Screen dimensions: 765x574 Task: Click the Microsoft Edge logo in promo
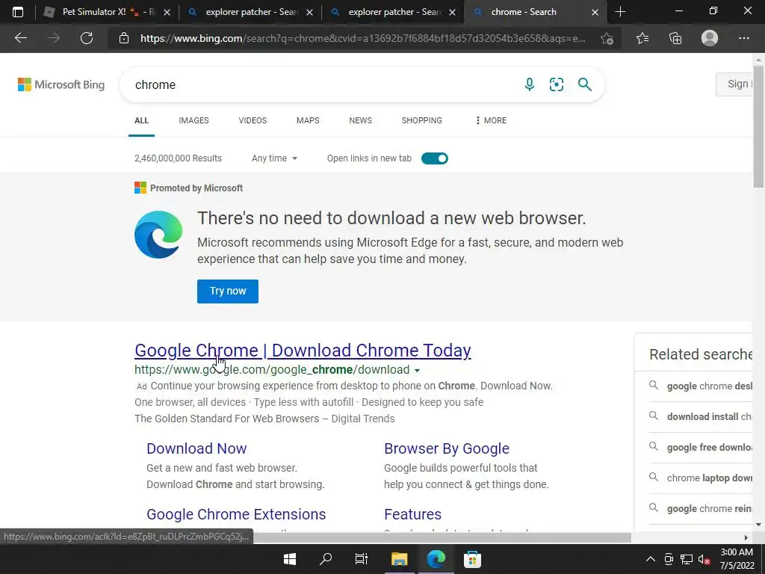pyautogui.click(x=158, y=235)
